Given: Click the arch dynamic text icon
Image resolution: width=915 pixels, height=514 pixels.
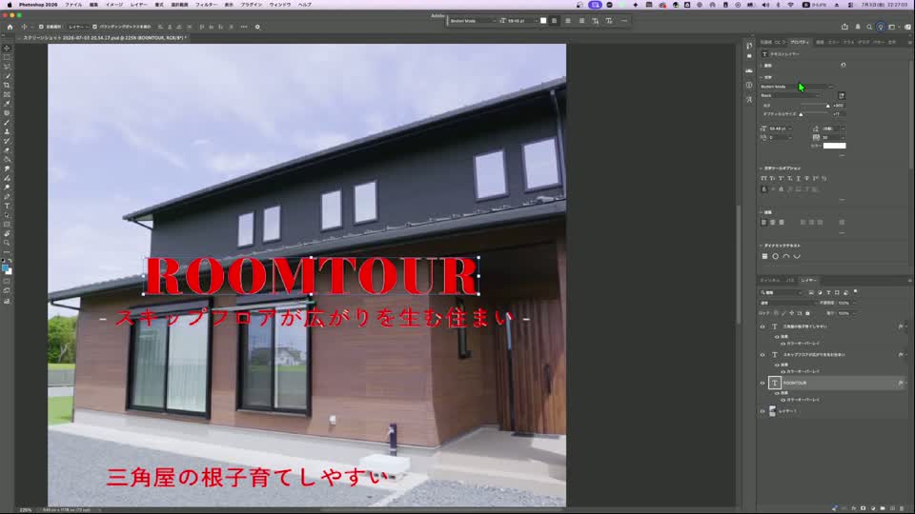Looking at the screenshot, I should (786, 256).
